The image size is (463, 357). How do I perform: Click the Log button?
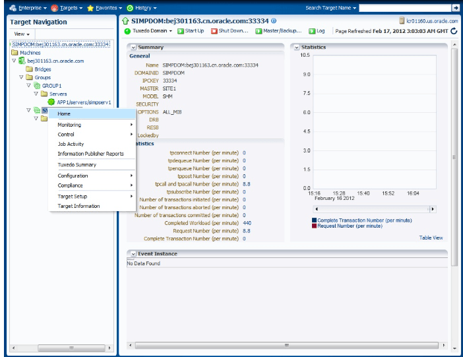point(317,31)
